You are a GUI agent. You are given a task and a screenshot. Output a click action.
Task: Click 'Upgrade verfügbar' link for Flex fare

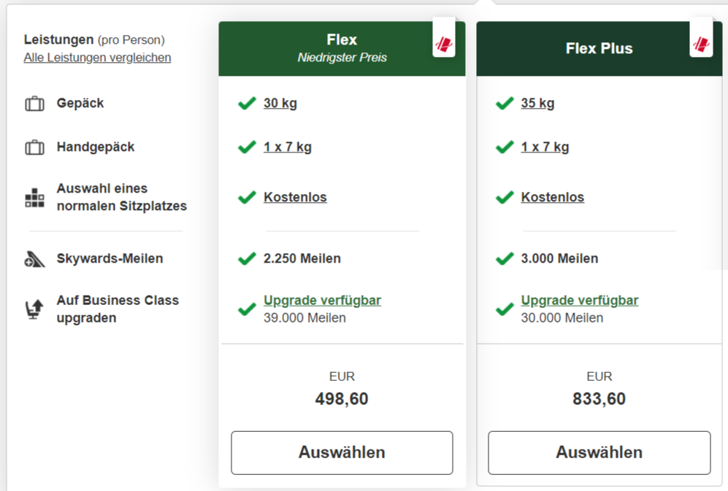tap(322, 301)
